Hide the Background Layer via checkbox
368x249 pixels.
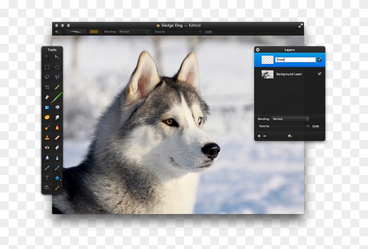pyautogui.click(x=319, y=74)
